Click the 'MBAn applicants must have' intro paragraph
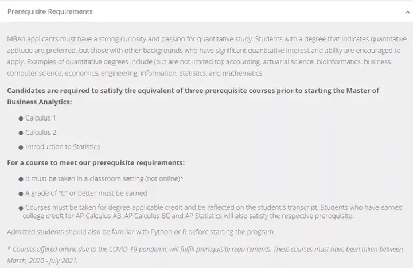The height and width of the screenshot is (268, 413). [206, 56]
